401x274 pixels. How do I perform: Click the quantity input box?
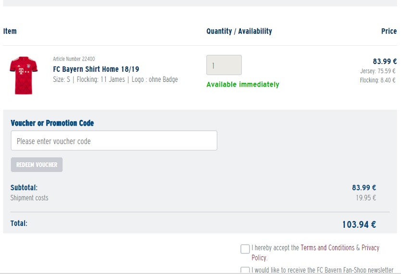point(224,65)
